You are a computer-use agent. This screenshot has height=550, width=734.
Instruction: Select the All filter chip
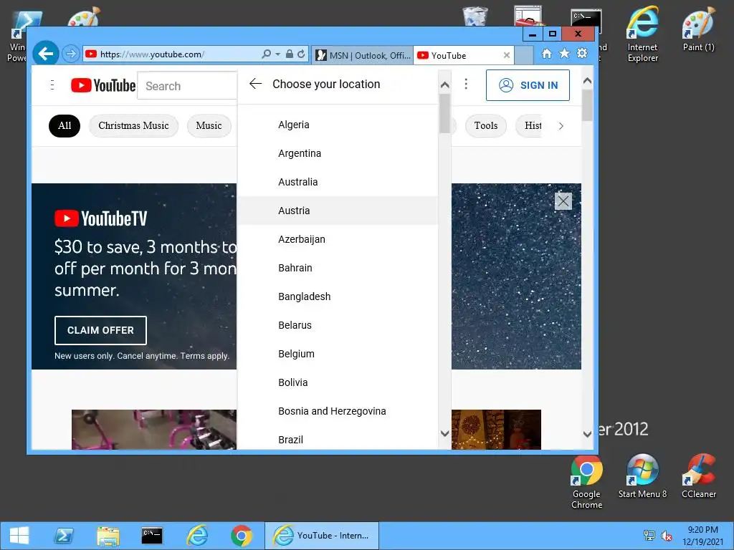[x=65, y=126]
